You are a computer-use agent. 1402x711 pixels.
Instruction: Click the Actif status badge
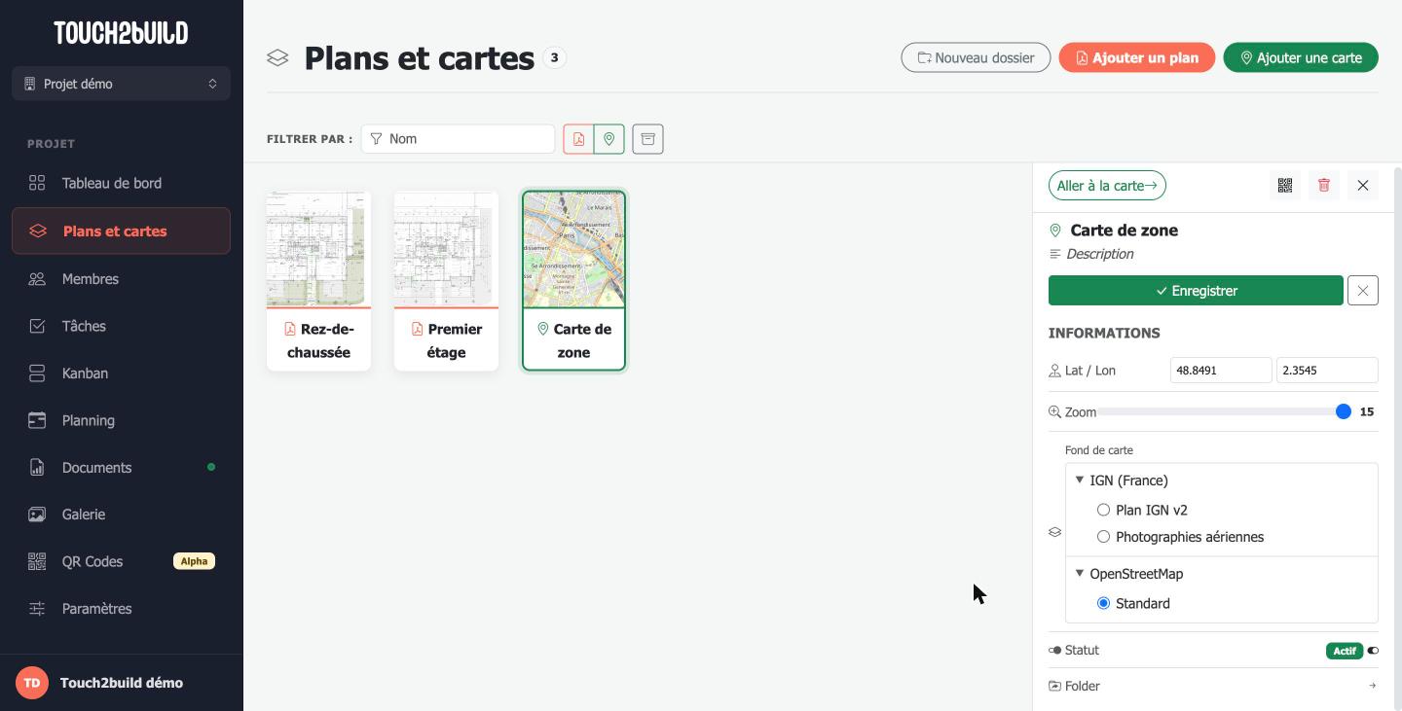pyautogui.click(x=1345, y=651)
